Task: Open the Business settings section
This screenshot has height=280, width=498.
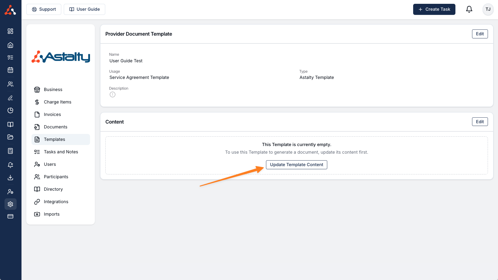Action: click(x=61, y=90)
